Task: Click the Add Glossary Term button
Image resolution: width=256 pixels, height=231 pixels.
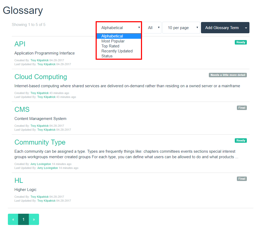Action: pyautogui.click(x=222, y=28)
